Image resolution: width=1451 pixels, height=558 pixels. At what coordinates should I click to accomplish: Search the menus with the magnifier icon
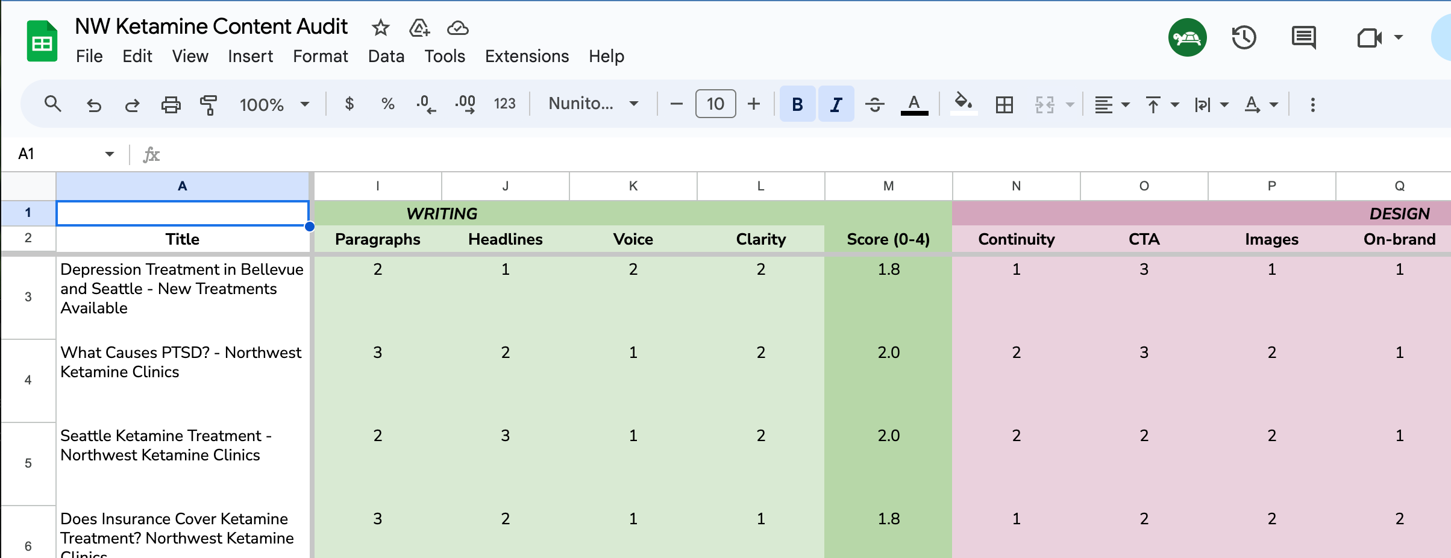[53, 104]
